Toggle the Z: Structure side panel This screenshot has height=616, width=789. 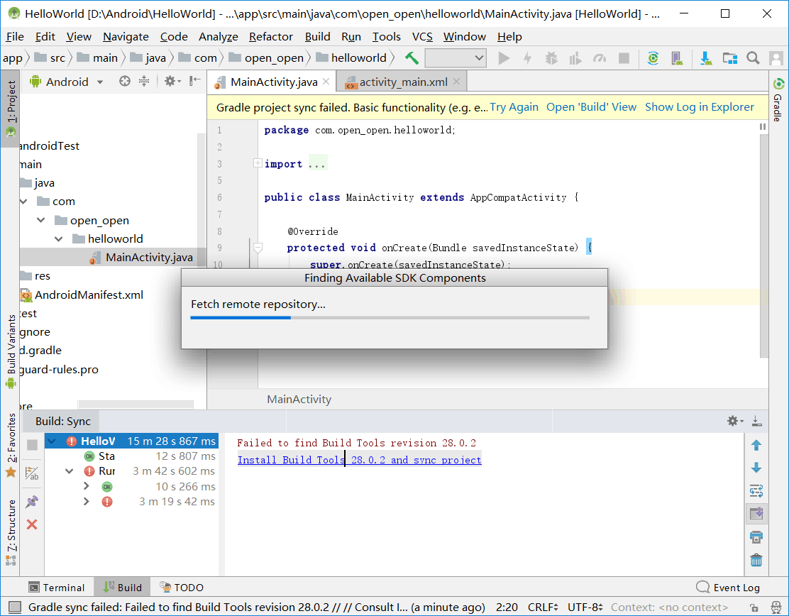pyautogui.click(x=11, y=532)
